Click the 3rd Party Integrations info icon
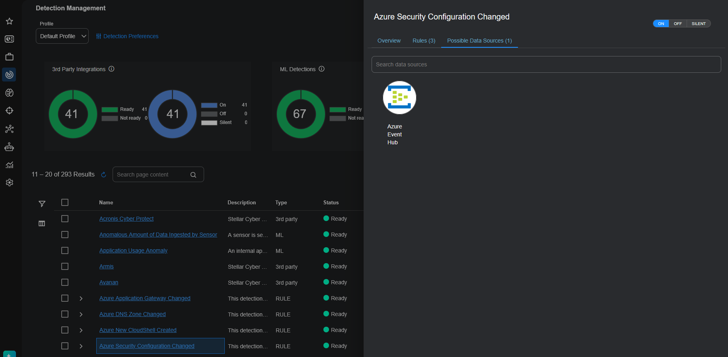This screenshot has height=357, width=728. coord(111,69)
